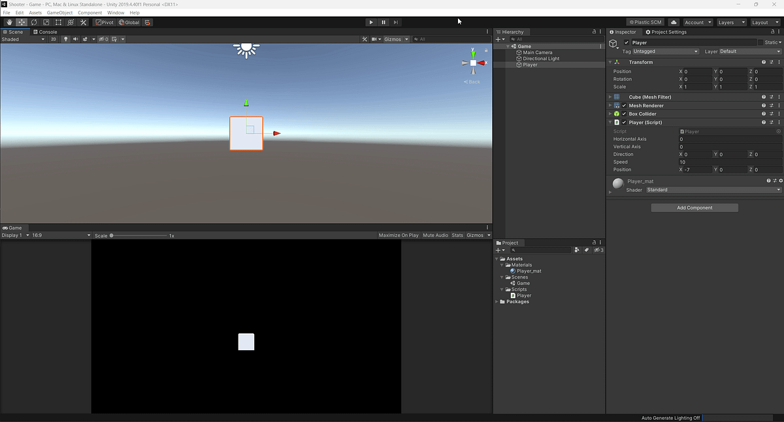Open the scene camera settings icon

(x=376, y=39)
